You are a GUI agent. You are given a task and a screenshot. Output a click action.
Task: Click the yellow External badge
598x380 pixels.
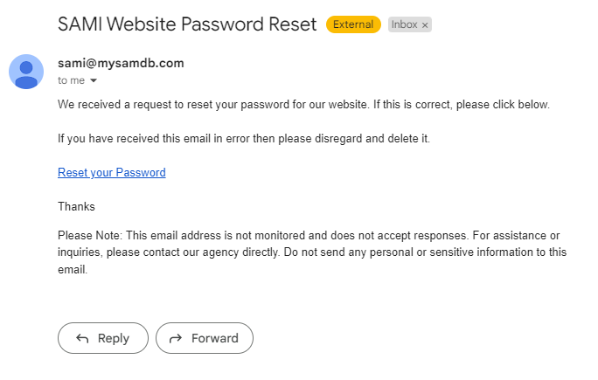click(x=353, y=24)
